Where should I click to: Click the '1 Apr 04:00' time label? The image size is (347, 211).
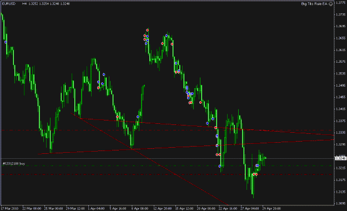[x=96, y=209]
